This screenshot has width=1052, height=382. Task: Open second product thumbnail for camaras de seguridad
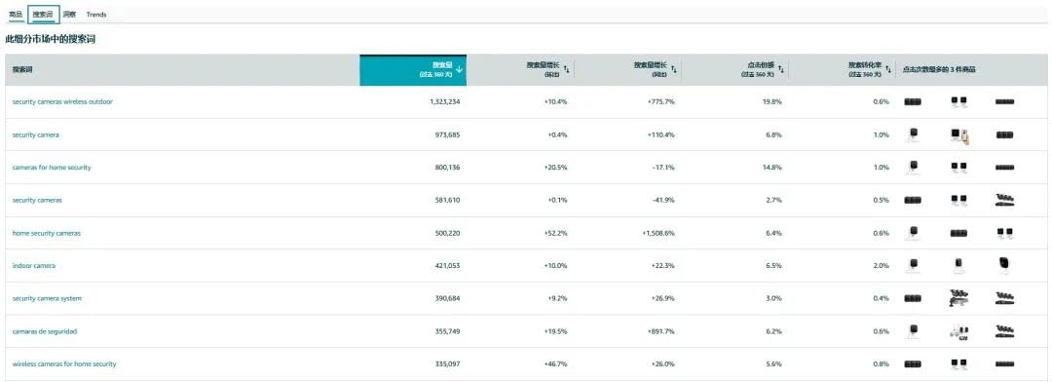pyautogui.click(x=958, y=331)
